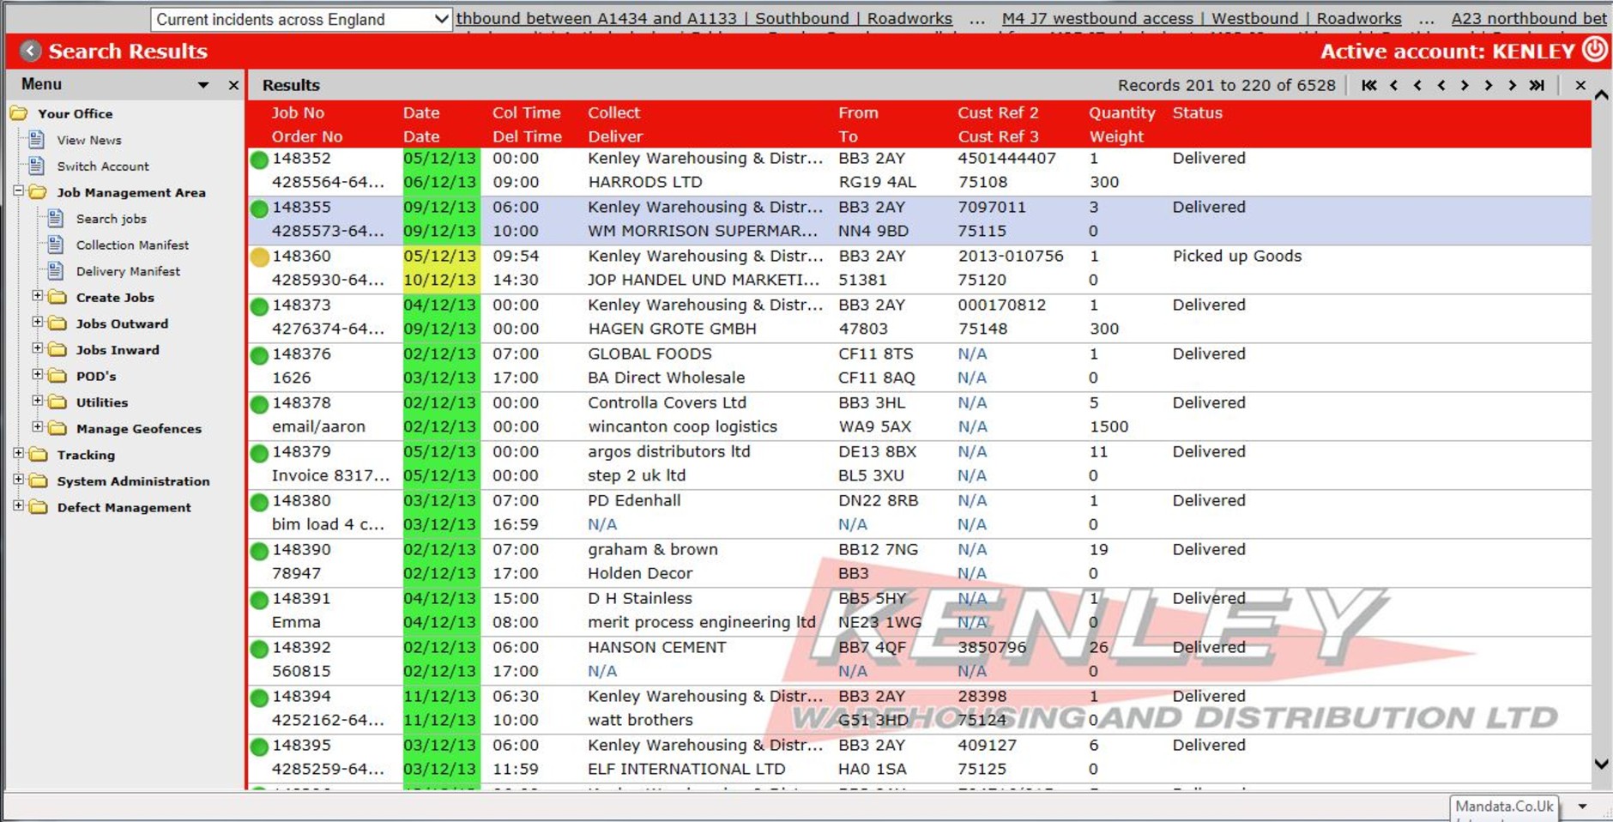Click order number 560815

pyautogui.click(x=301, y=671)
